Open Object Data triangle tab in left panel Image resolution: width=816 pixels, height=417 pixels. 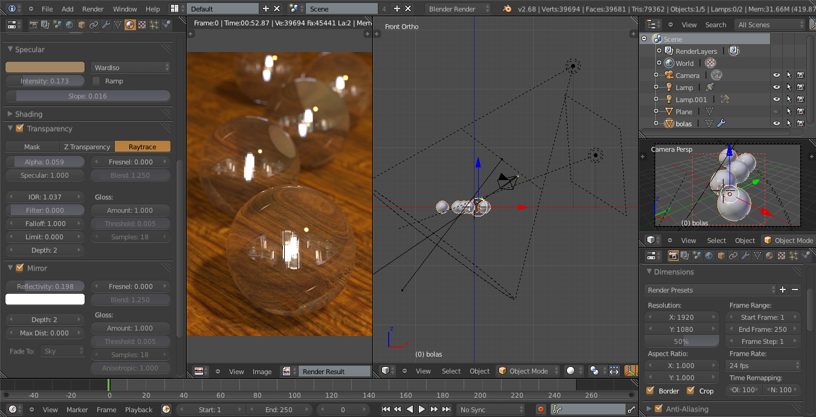(118, 25)
